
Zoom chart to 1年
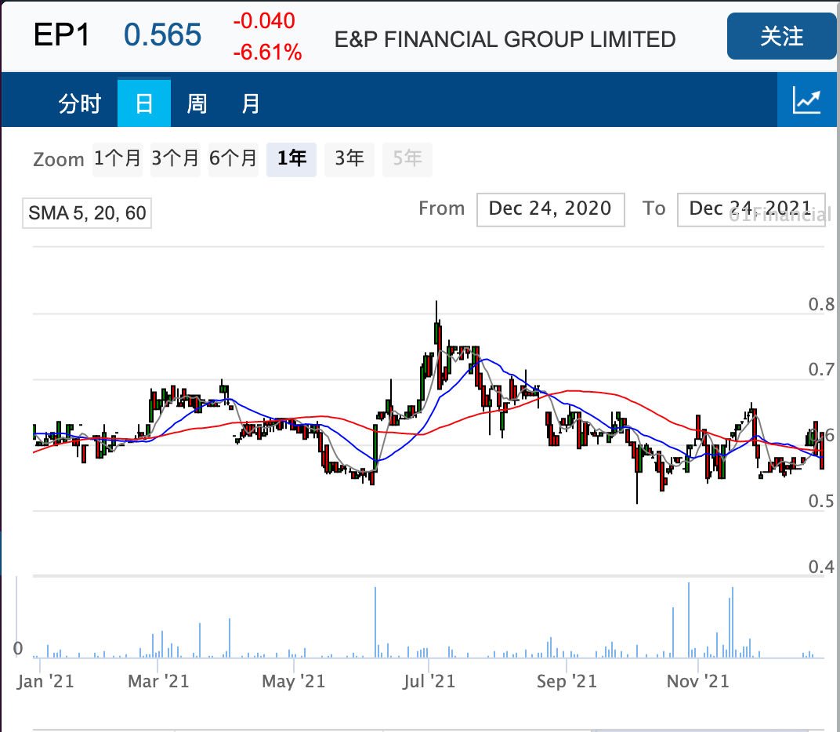pos(291,159)
